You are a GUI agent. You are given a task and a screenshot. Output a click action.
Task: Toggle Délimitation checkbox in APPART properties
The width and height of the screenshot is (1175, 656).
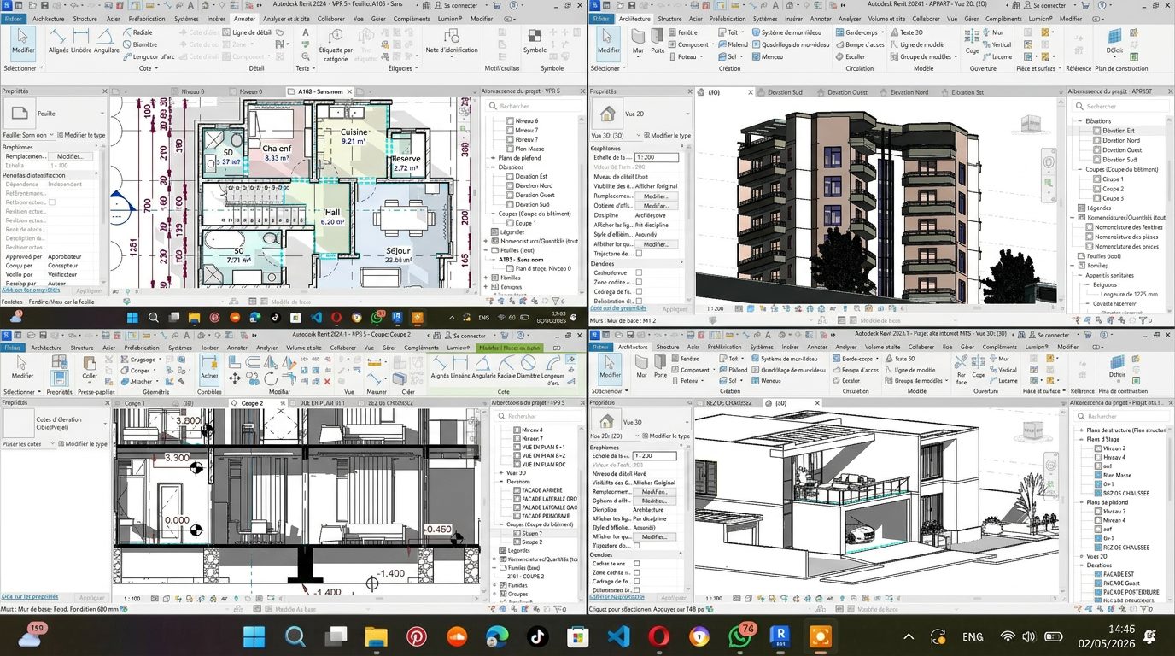639,302
